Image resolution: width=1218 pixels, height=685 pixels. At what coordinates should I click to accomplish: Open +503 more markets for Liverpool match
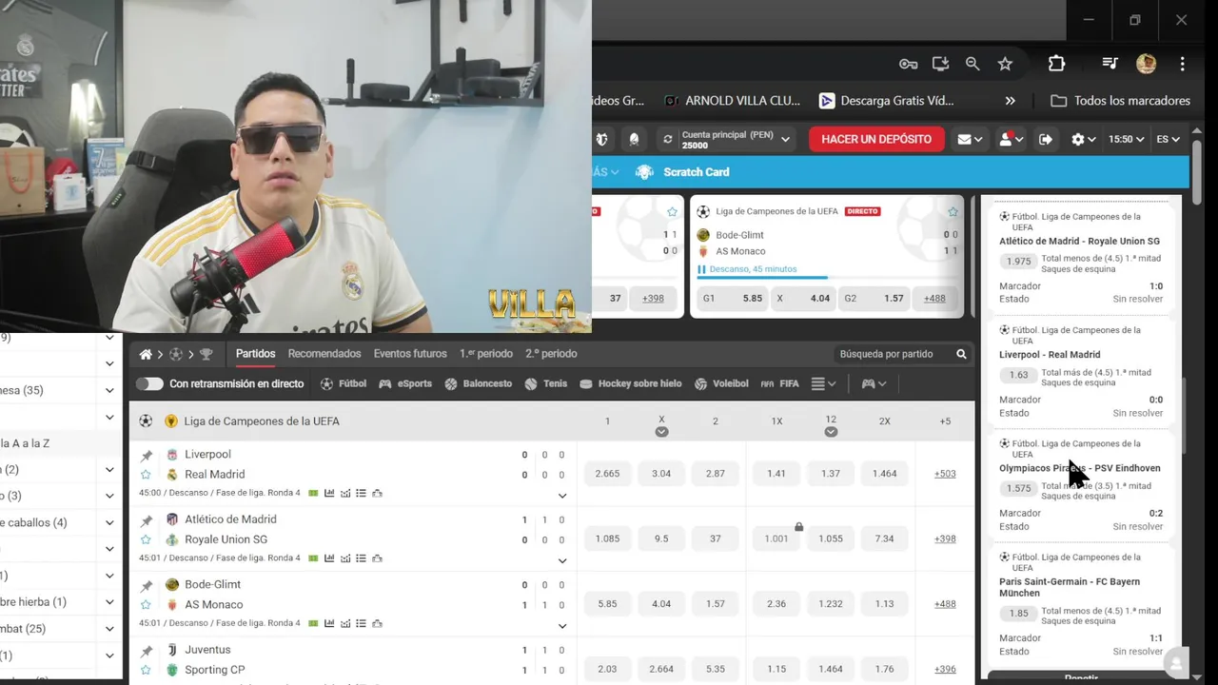click(945, 474)
